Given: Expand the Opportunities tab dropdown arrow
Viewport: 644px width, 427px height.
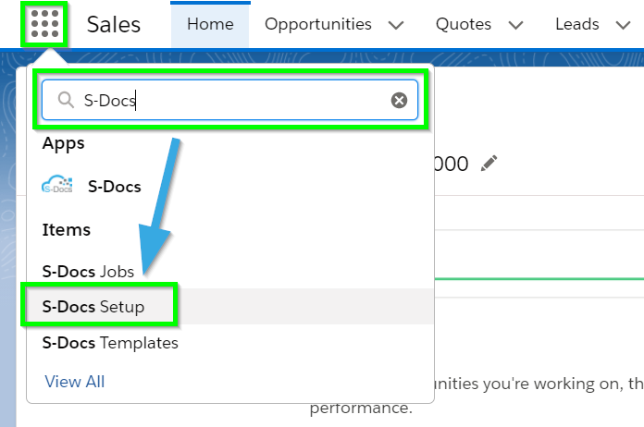Looking at the screenshot, I should coord(396,25).
